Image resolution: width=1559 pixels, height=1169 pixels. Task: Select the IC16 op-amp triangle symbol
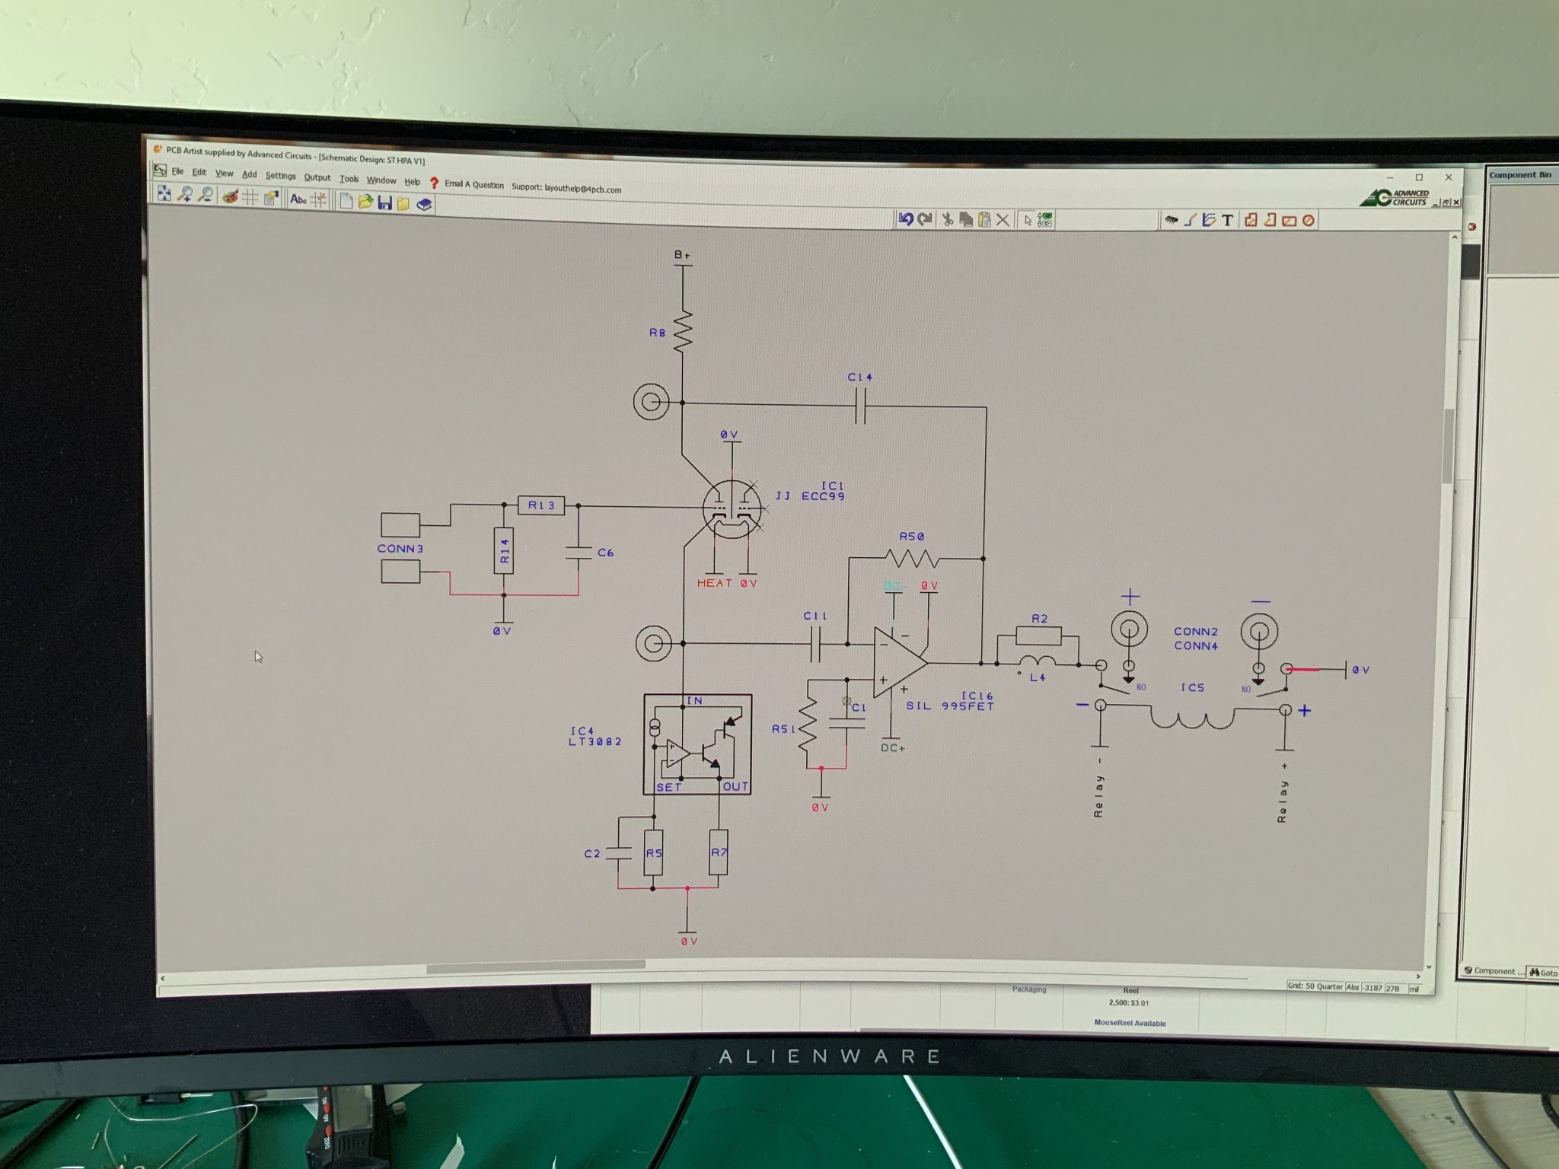[900, 663]
